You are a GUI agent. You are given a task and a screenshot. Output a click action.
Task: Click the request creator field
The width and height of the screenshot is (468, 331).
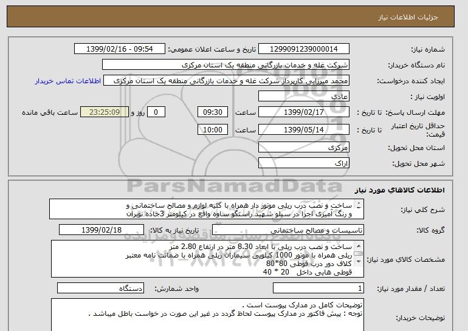226,81
